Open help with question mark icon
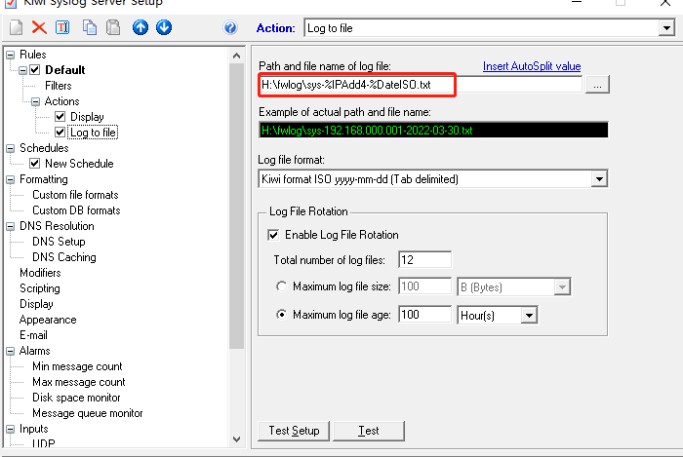The width and height of the screenshot is (683, 457). pyautogui.click(x=230, y=28)
